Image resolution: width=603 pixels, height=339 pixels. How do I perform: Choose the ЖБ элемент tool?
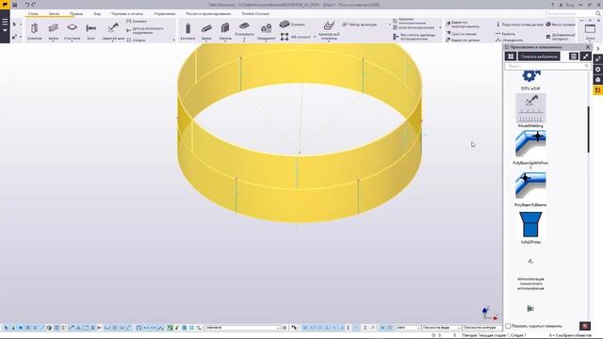295,37
